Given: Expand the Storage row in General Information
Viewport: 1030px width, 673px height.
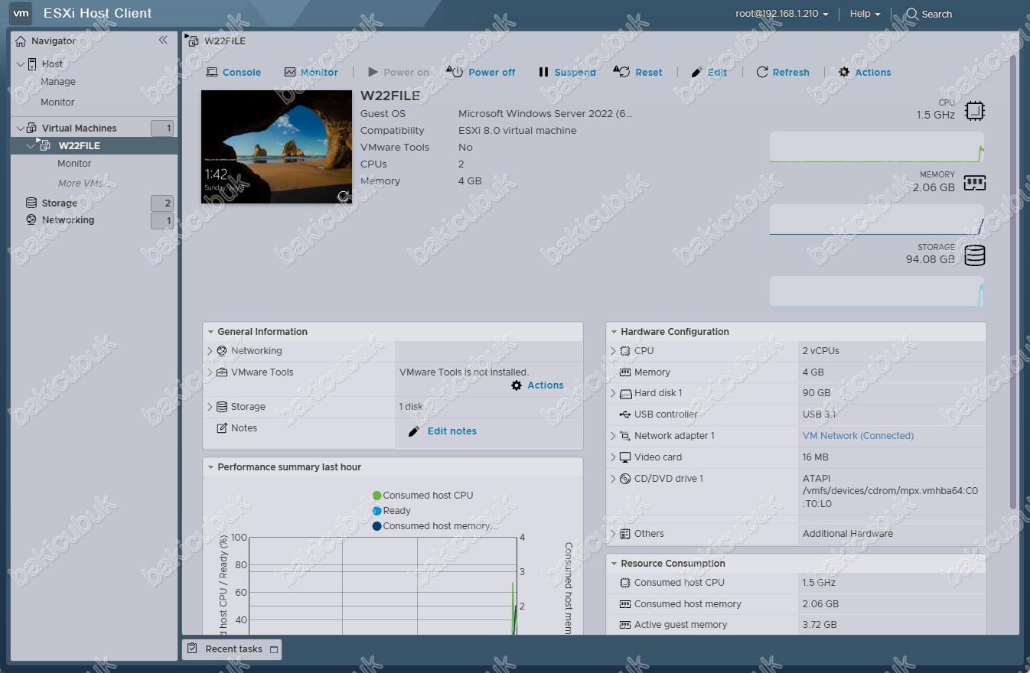Looking at the screenshot, I should tap(210, 407).
